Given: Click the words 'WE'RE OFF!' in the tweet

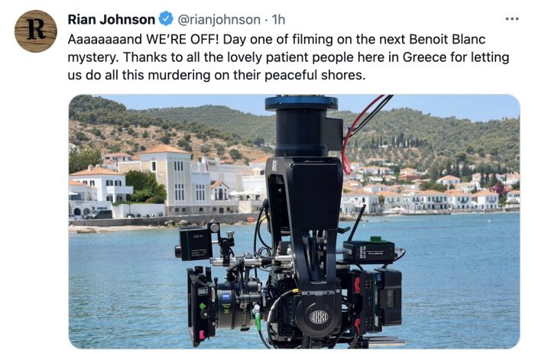Looking at the screenshot, I should (x=183, y=39).
